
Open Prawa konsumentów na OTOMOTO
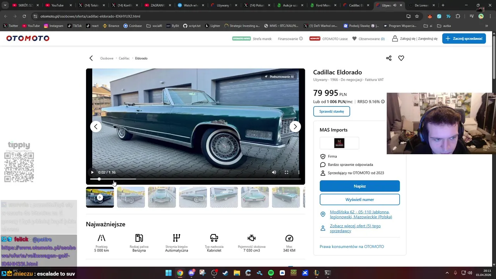352,246
